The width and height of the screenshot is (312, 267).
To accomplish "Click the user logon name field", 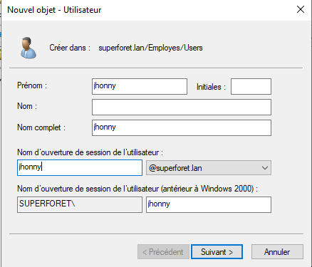I will [x=80, y=167].
